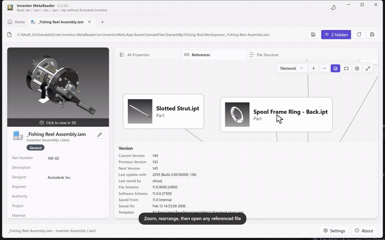This screenshot has height=240, width=385.
Task: Open the About dialog
Action: 364,231
